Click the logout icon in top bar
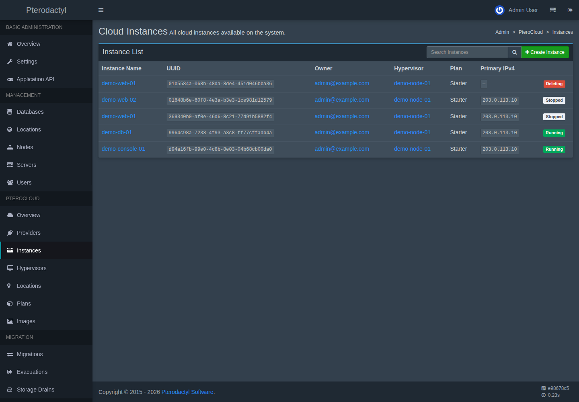 coord(570,10)
